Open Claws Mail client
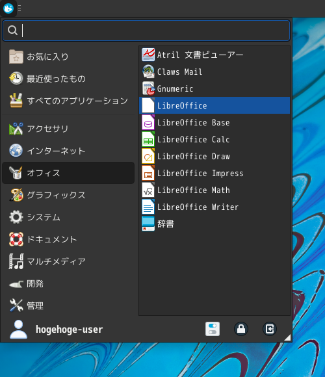The width and height of the screenshot is (325, 377). click(x=214, y=72)
